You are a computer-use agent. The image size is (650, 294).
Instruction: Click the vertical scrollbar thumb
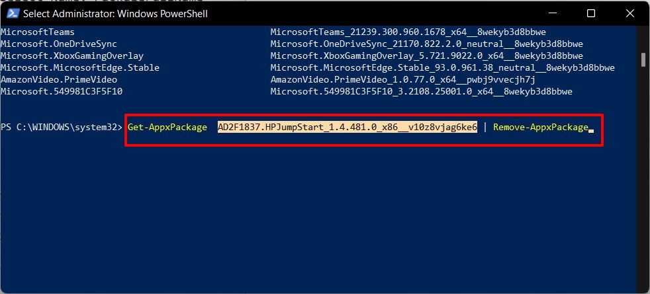click(643, 60)
